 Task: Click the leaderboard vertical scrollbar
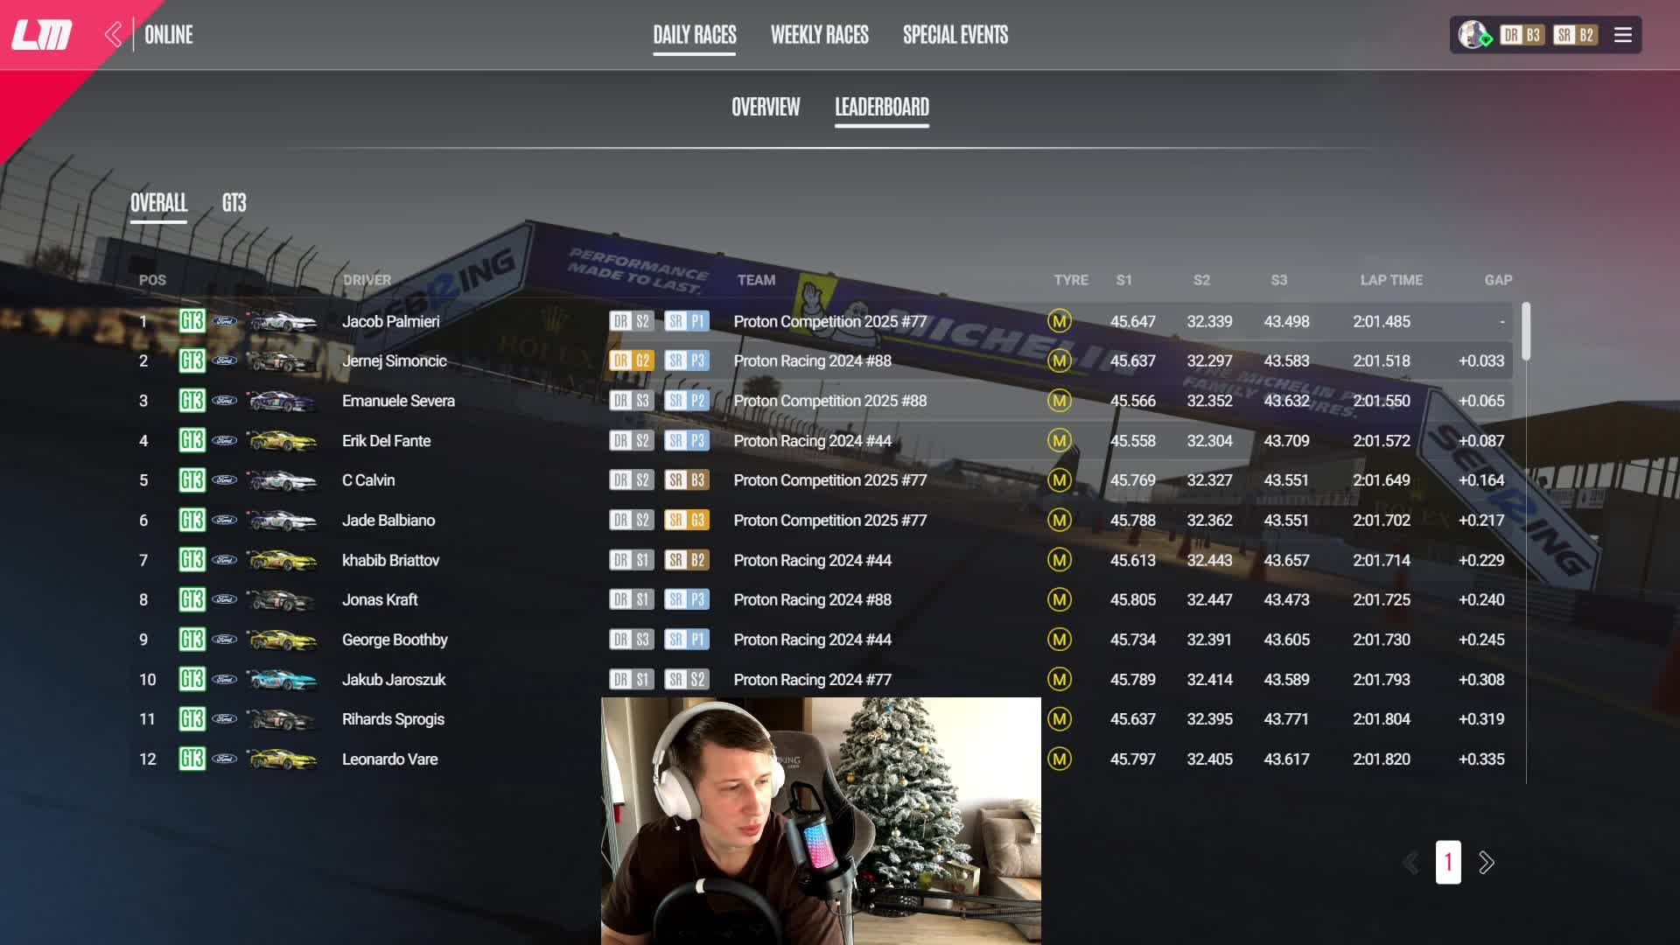[x=1526, y=331]
